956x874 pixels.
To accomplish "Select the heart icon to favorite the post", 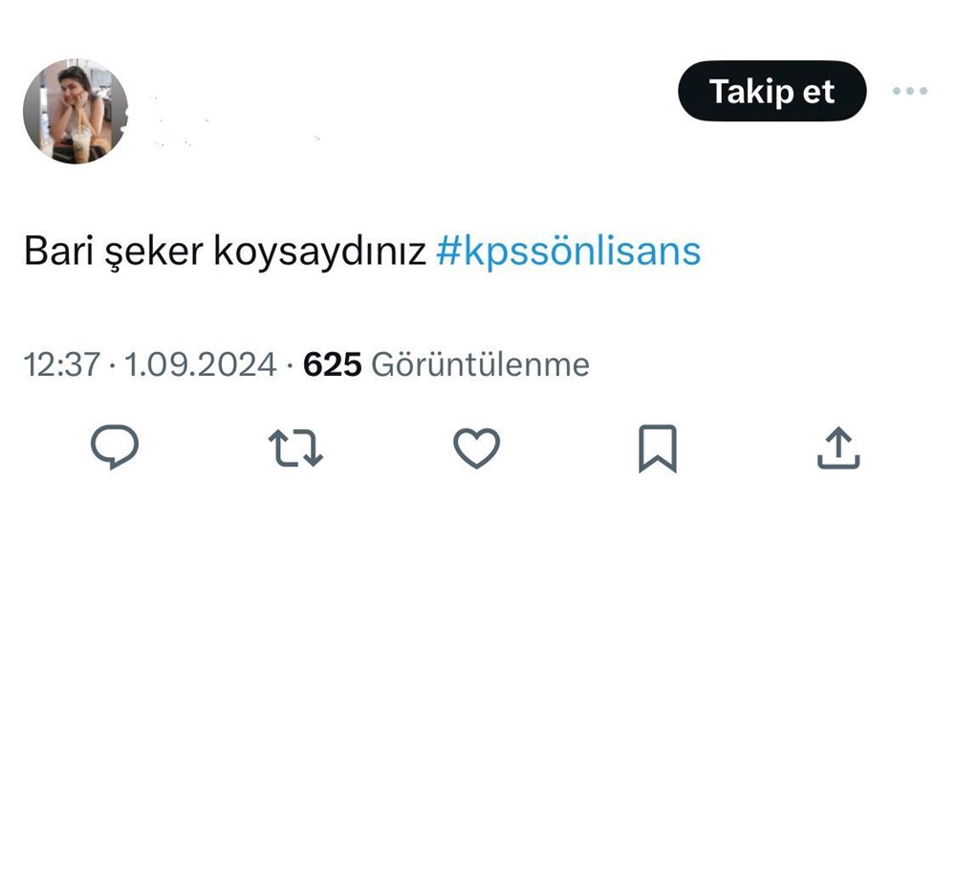I will click(x=478, y=449).
